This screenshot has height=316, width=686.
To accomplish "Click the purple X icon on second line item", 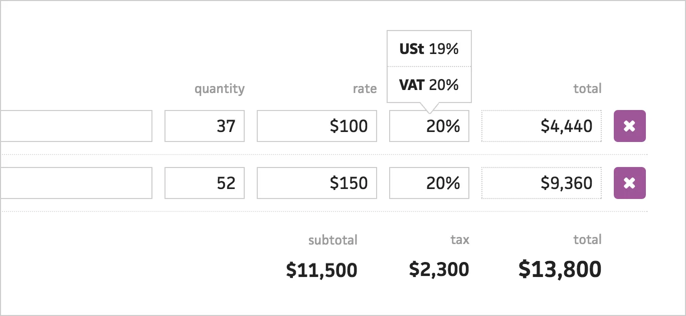I will coord(630,183).
